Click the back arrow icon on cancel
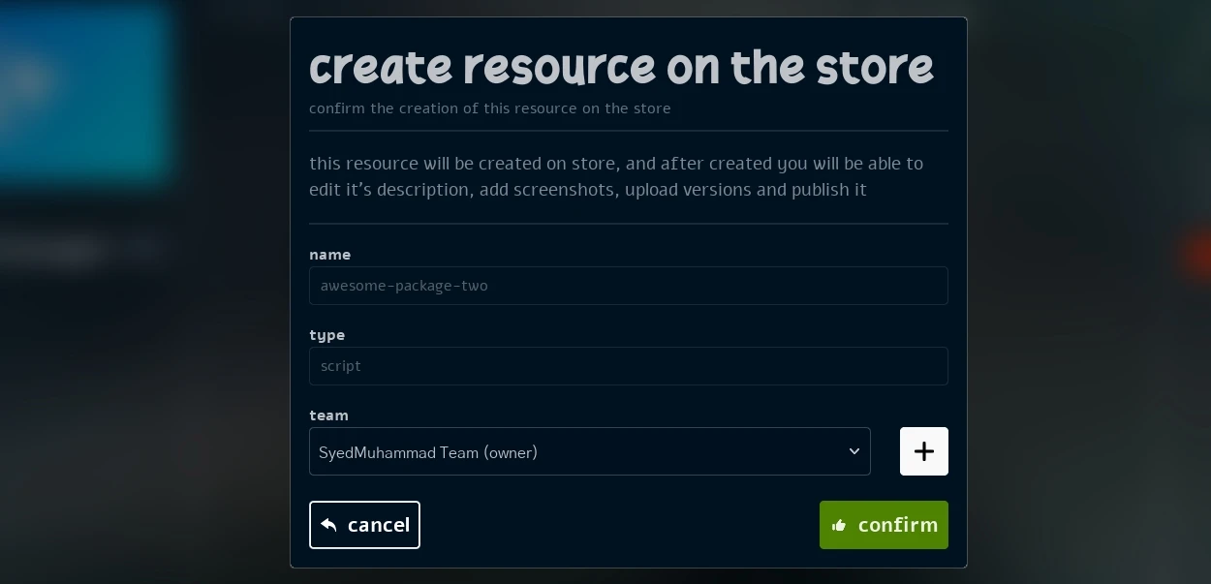Image resolution: width=1211 pixels, height=584 pixels. 329,525
